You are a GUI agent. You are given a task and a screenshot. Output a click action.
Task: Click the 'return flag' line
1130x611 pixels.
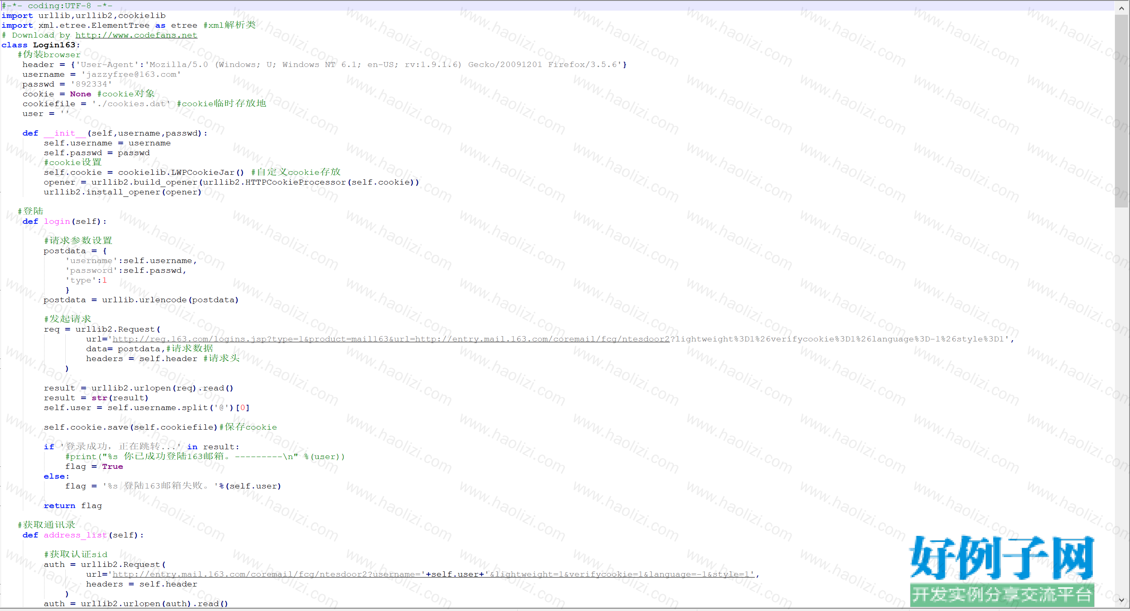coord(73,506)
